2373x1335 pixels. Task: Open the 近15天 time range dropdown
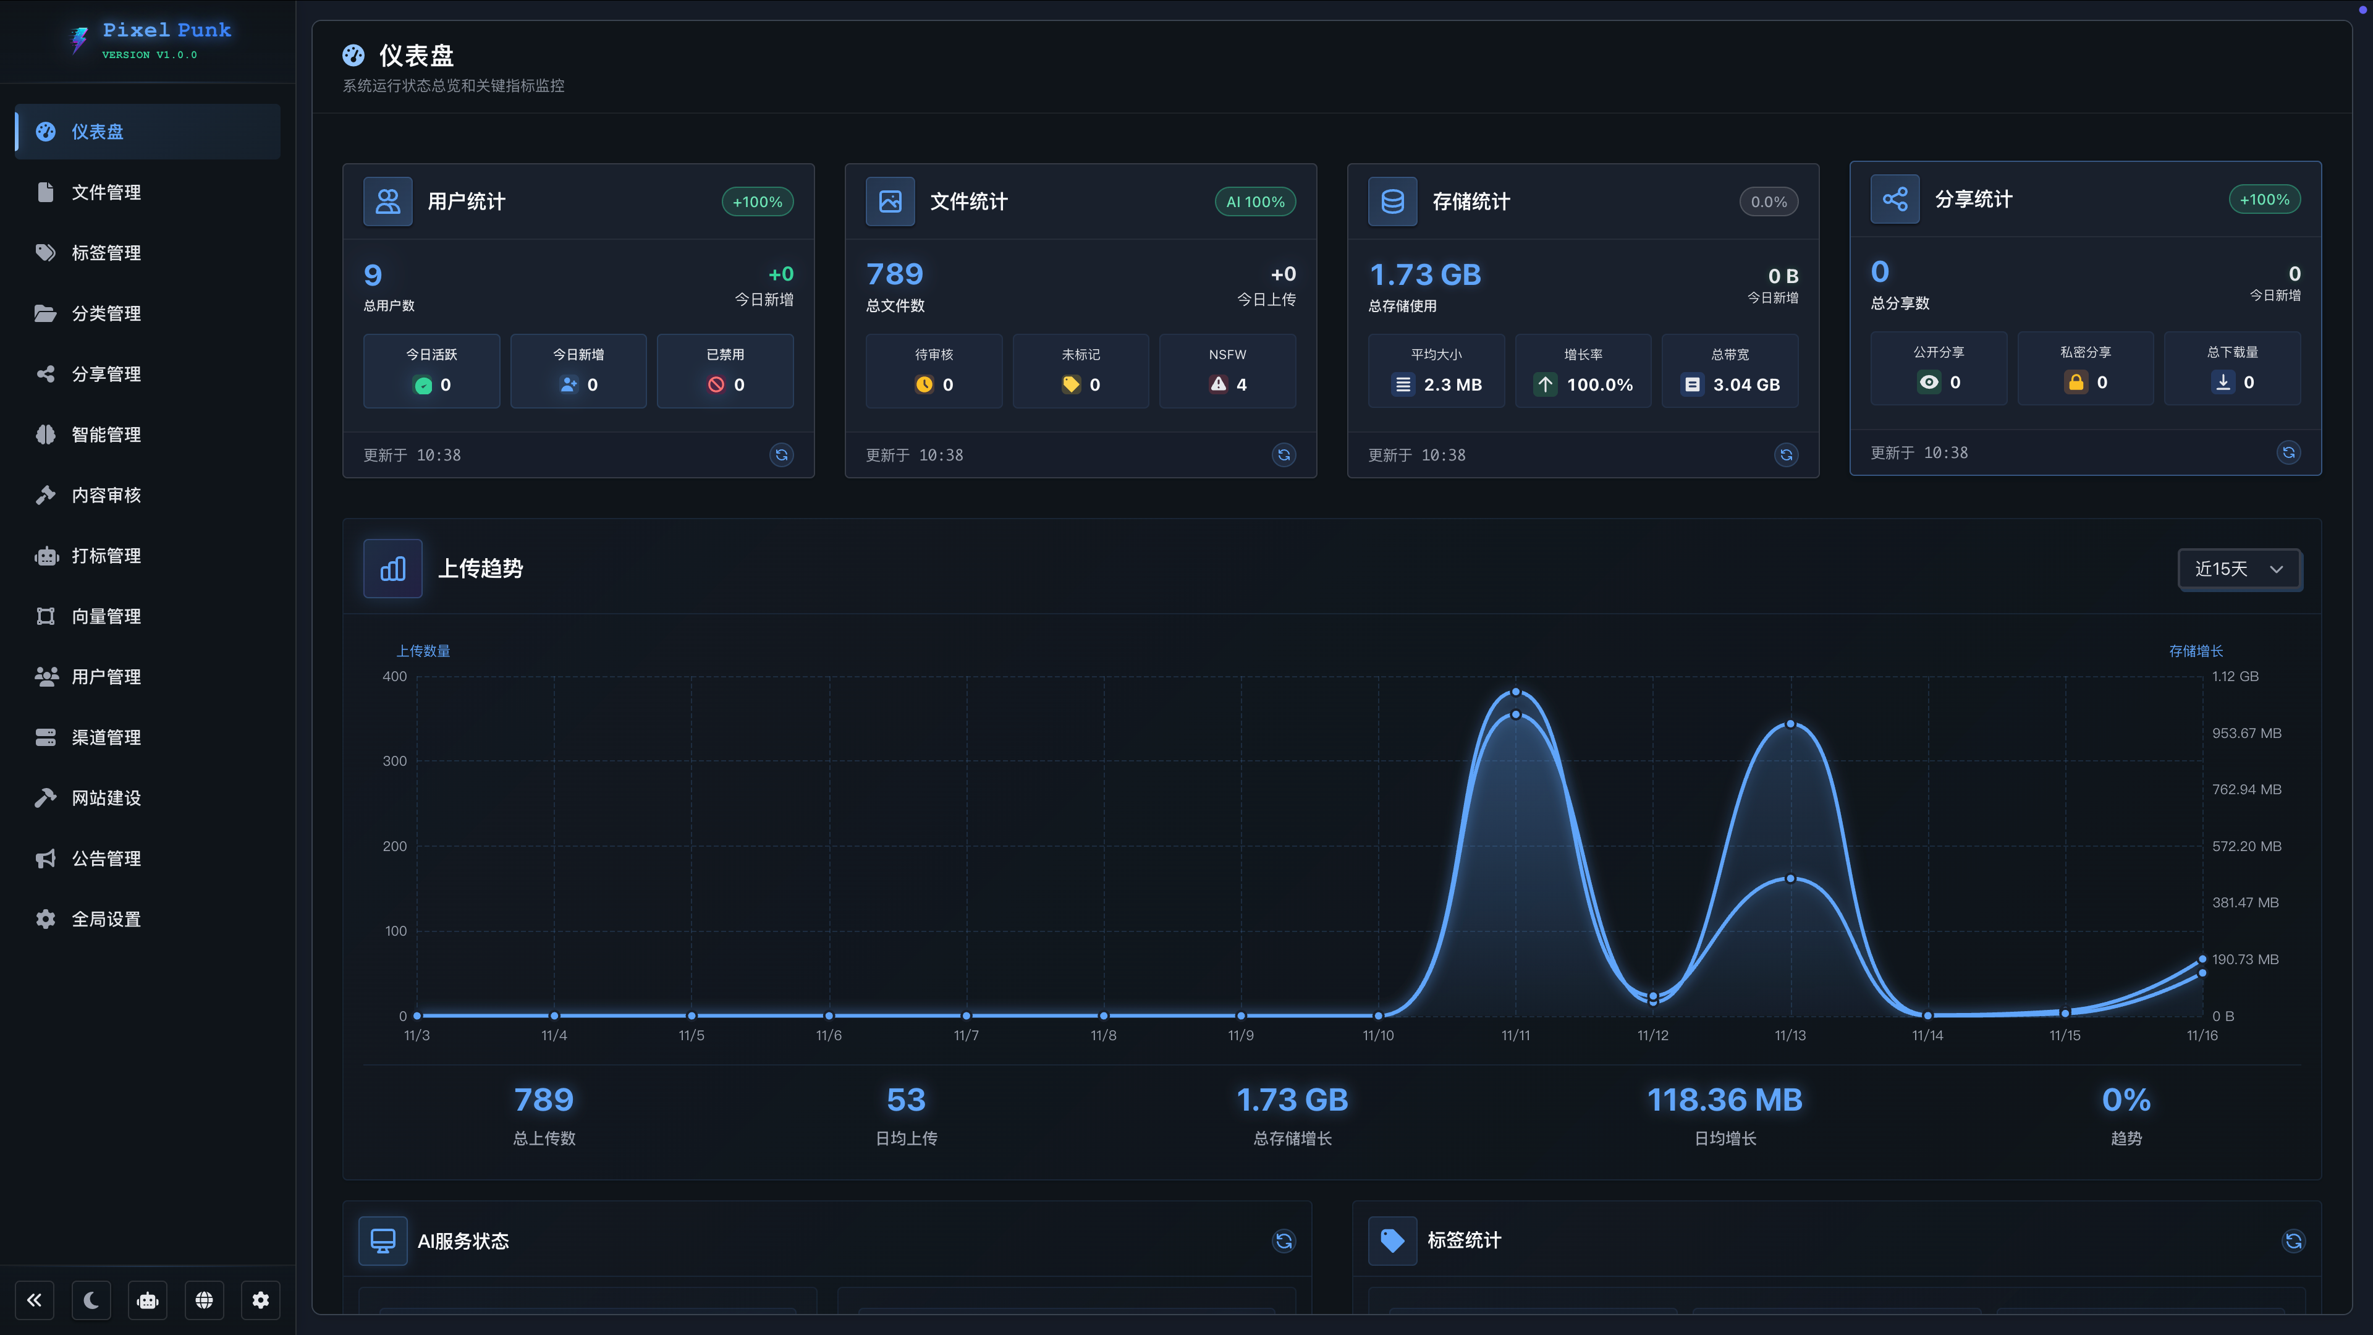(2238, 569)
